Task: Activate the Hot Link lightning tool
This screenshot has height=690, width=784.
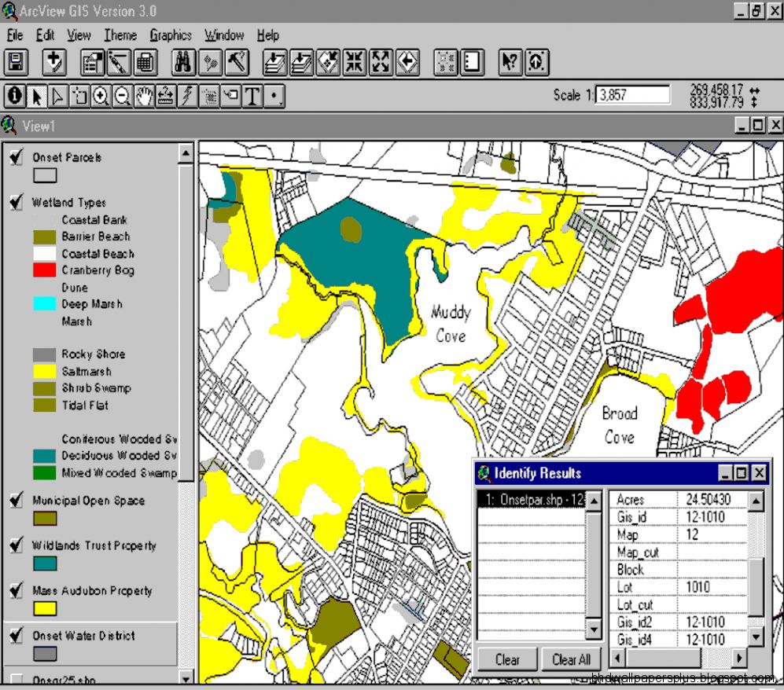Action: tap(187, 96)
